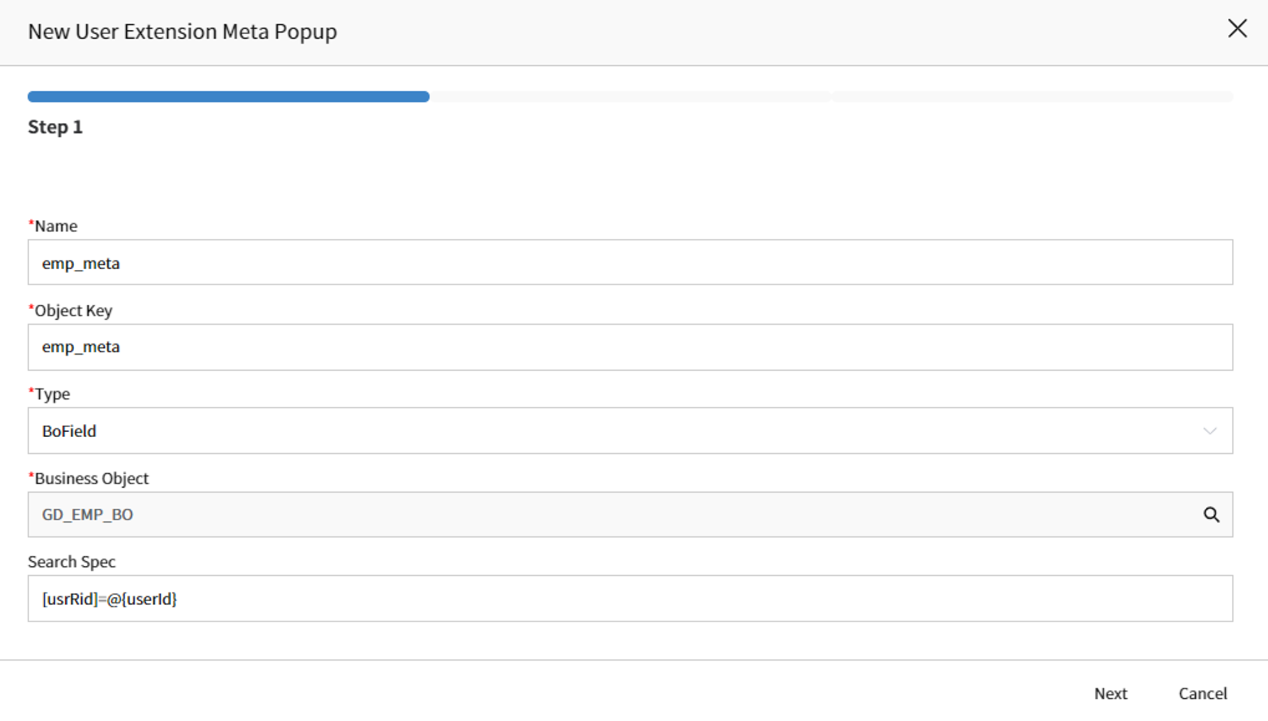Open the Business Object search lookup icon
Screen dimensions: 1268x721
[1211, 514]
